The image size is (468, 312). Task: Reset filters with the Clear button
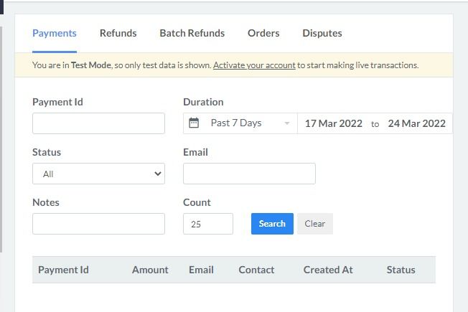(x=315, y=224)
